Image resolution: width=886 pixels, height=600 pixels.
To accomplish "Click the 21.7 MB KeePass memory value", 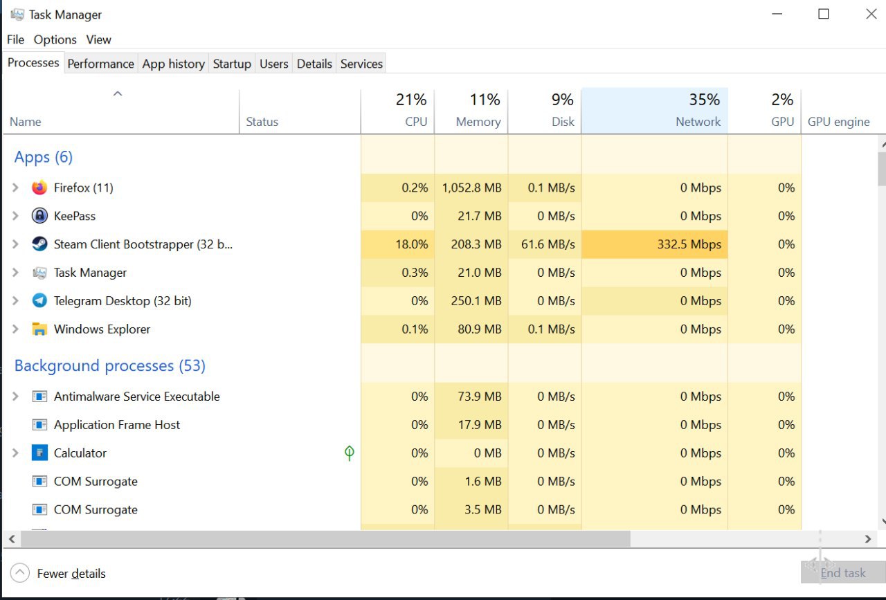I will coord(480,216).
